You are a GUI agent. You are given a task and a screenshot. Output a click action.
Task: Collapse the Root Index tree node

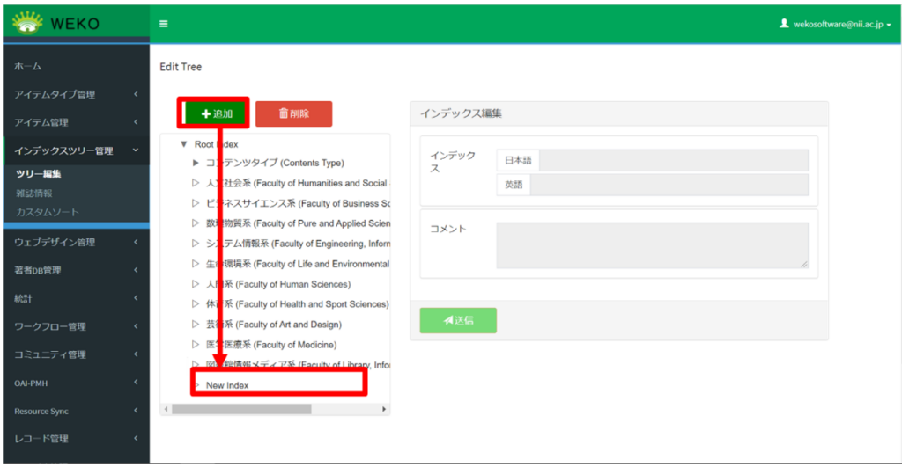point(183,143)
